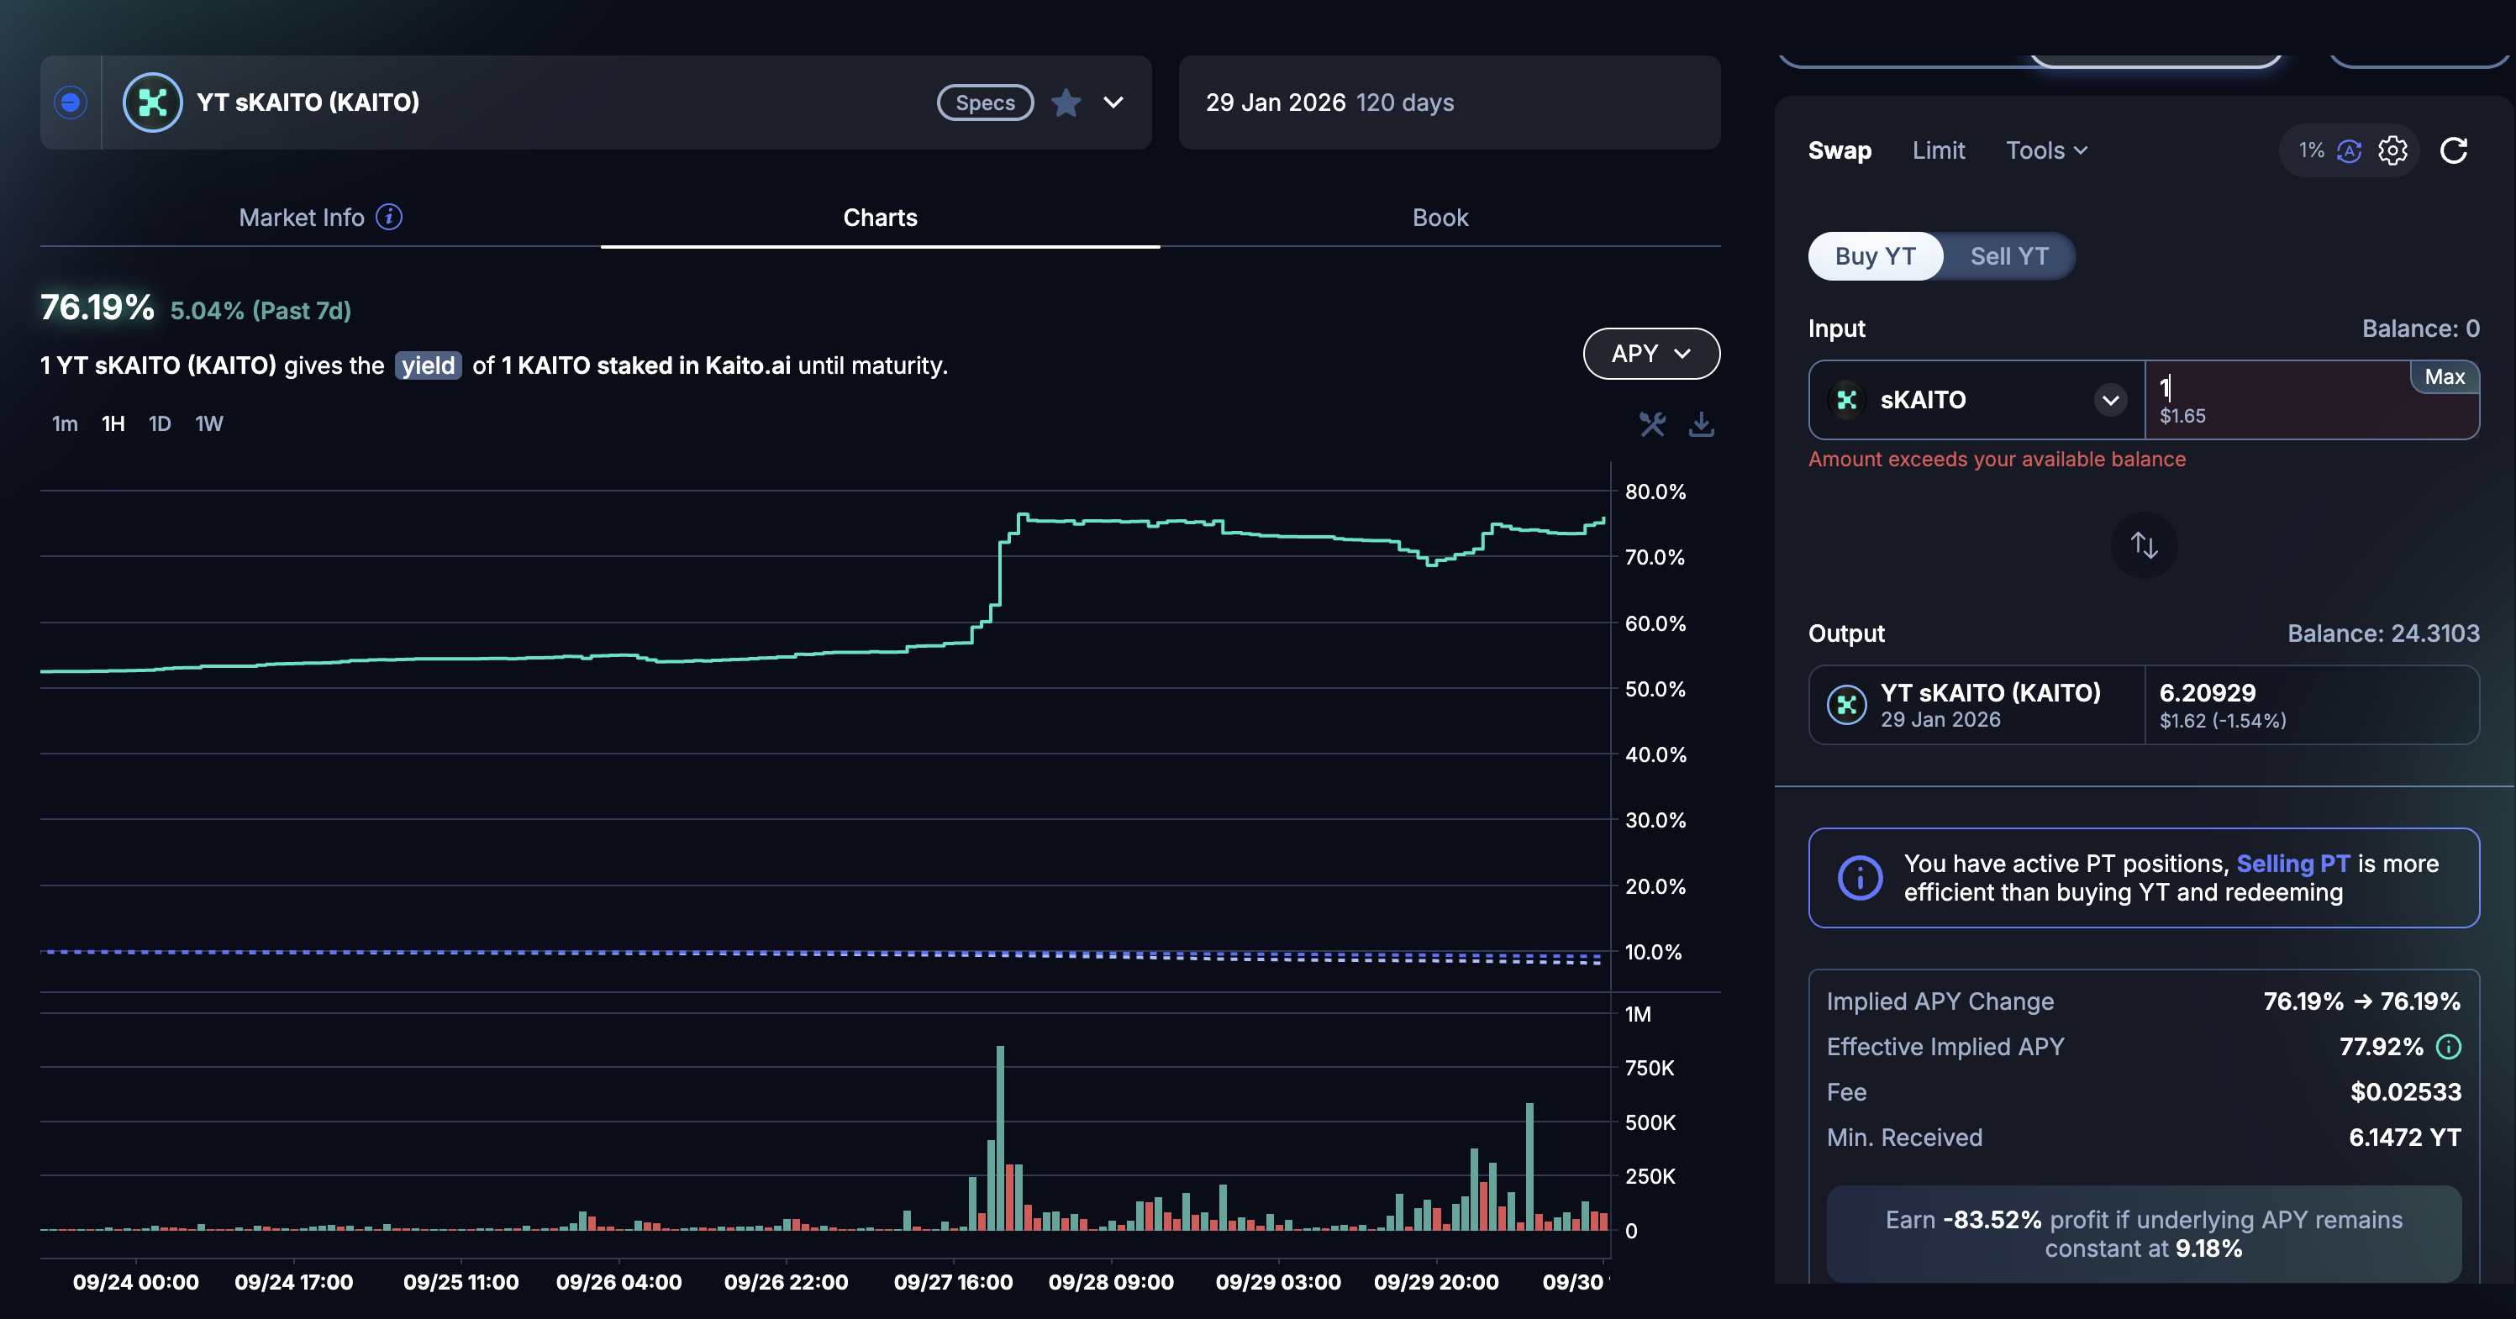Refresh swap quote icon
This screenshot has width=2516, height=1319.
2454,150
